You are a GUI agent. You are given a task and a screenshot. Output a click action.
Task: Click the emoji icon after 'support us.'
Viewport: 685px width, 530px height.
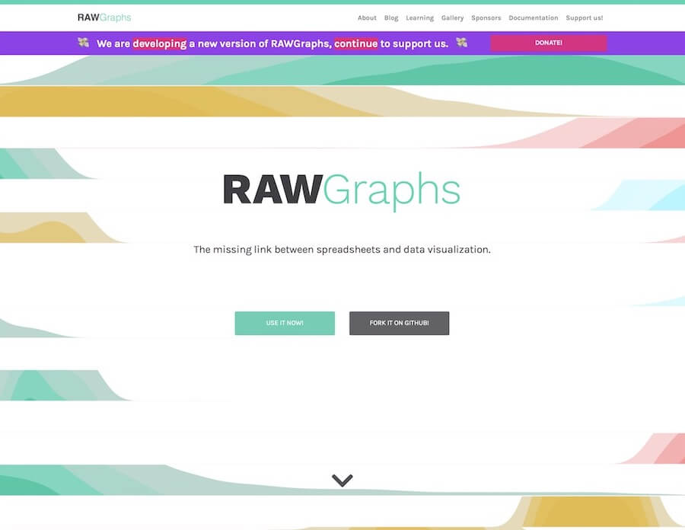pyautogui.click(x=462, y=43)
